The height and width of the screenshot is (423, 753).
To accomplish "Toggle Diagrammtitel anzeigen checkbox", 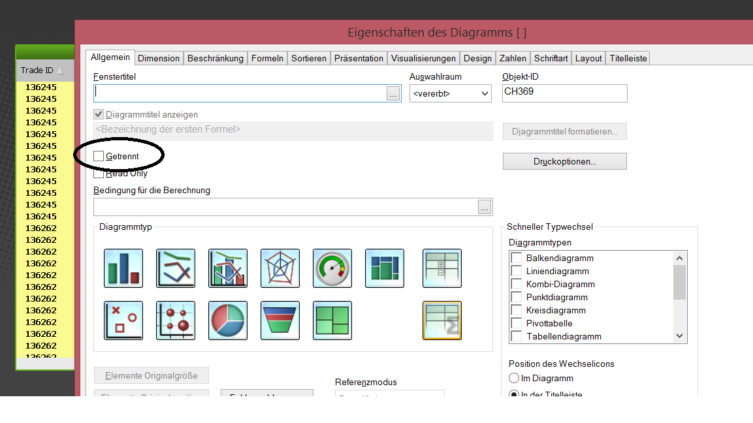I will (99, 114).
